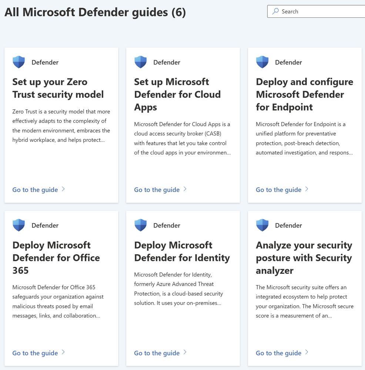This screenshot has width=365, height=370.
Task: Select the 'Set up your Zero Trust security model' title
Action: click(58, 88)
